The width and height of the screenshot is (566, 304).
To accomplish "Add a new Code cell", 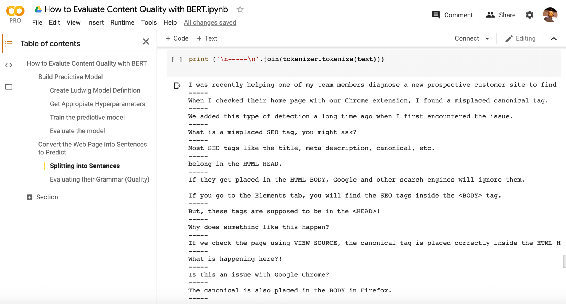I will 177,38.
